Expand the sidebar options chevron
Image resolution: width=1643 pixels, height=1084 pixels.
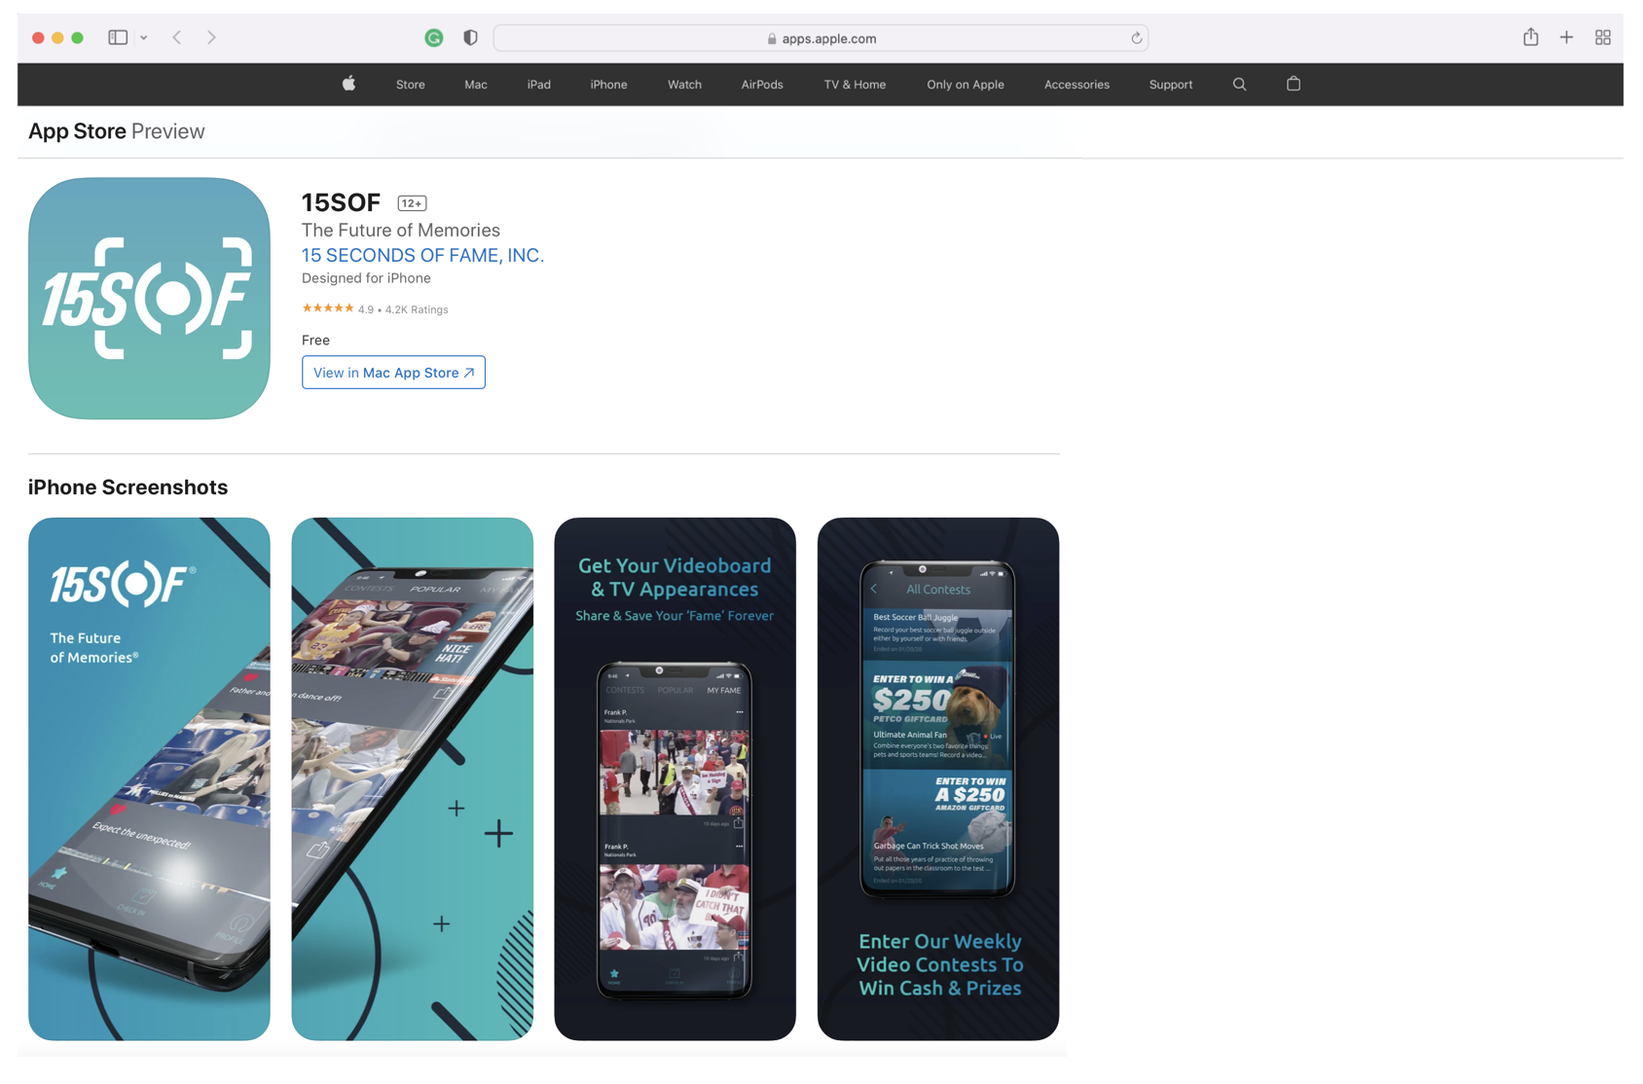[144, 38]
